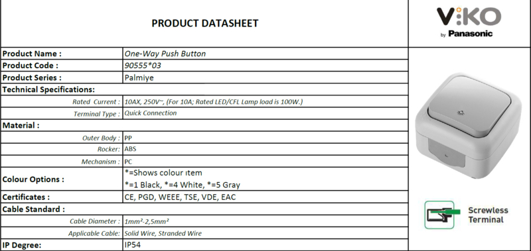This screenshot has height=251, width=531.
Task: Select the Solid Wire, Stranded Wire cell
Action: point(265,233)
